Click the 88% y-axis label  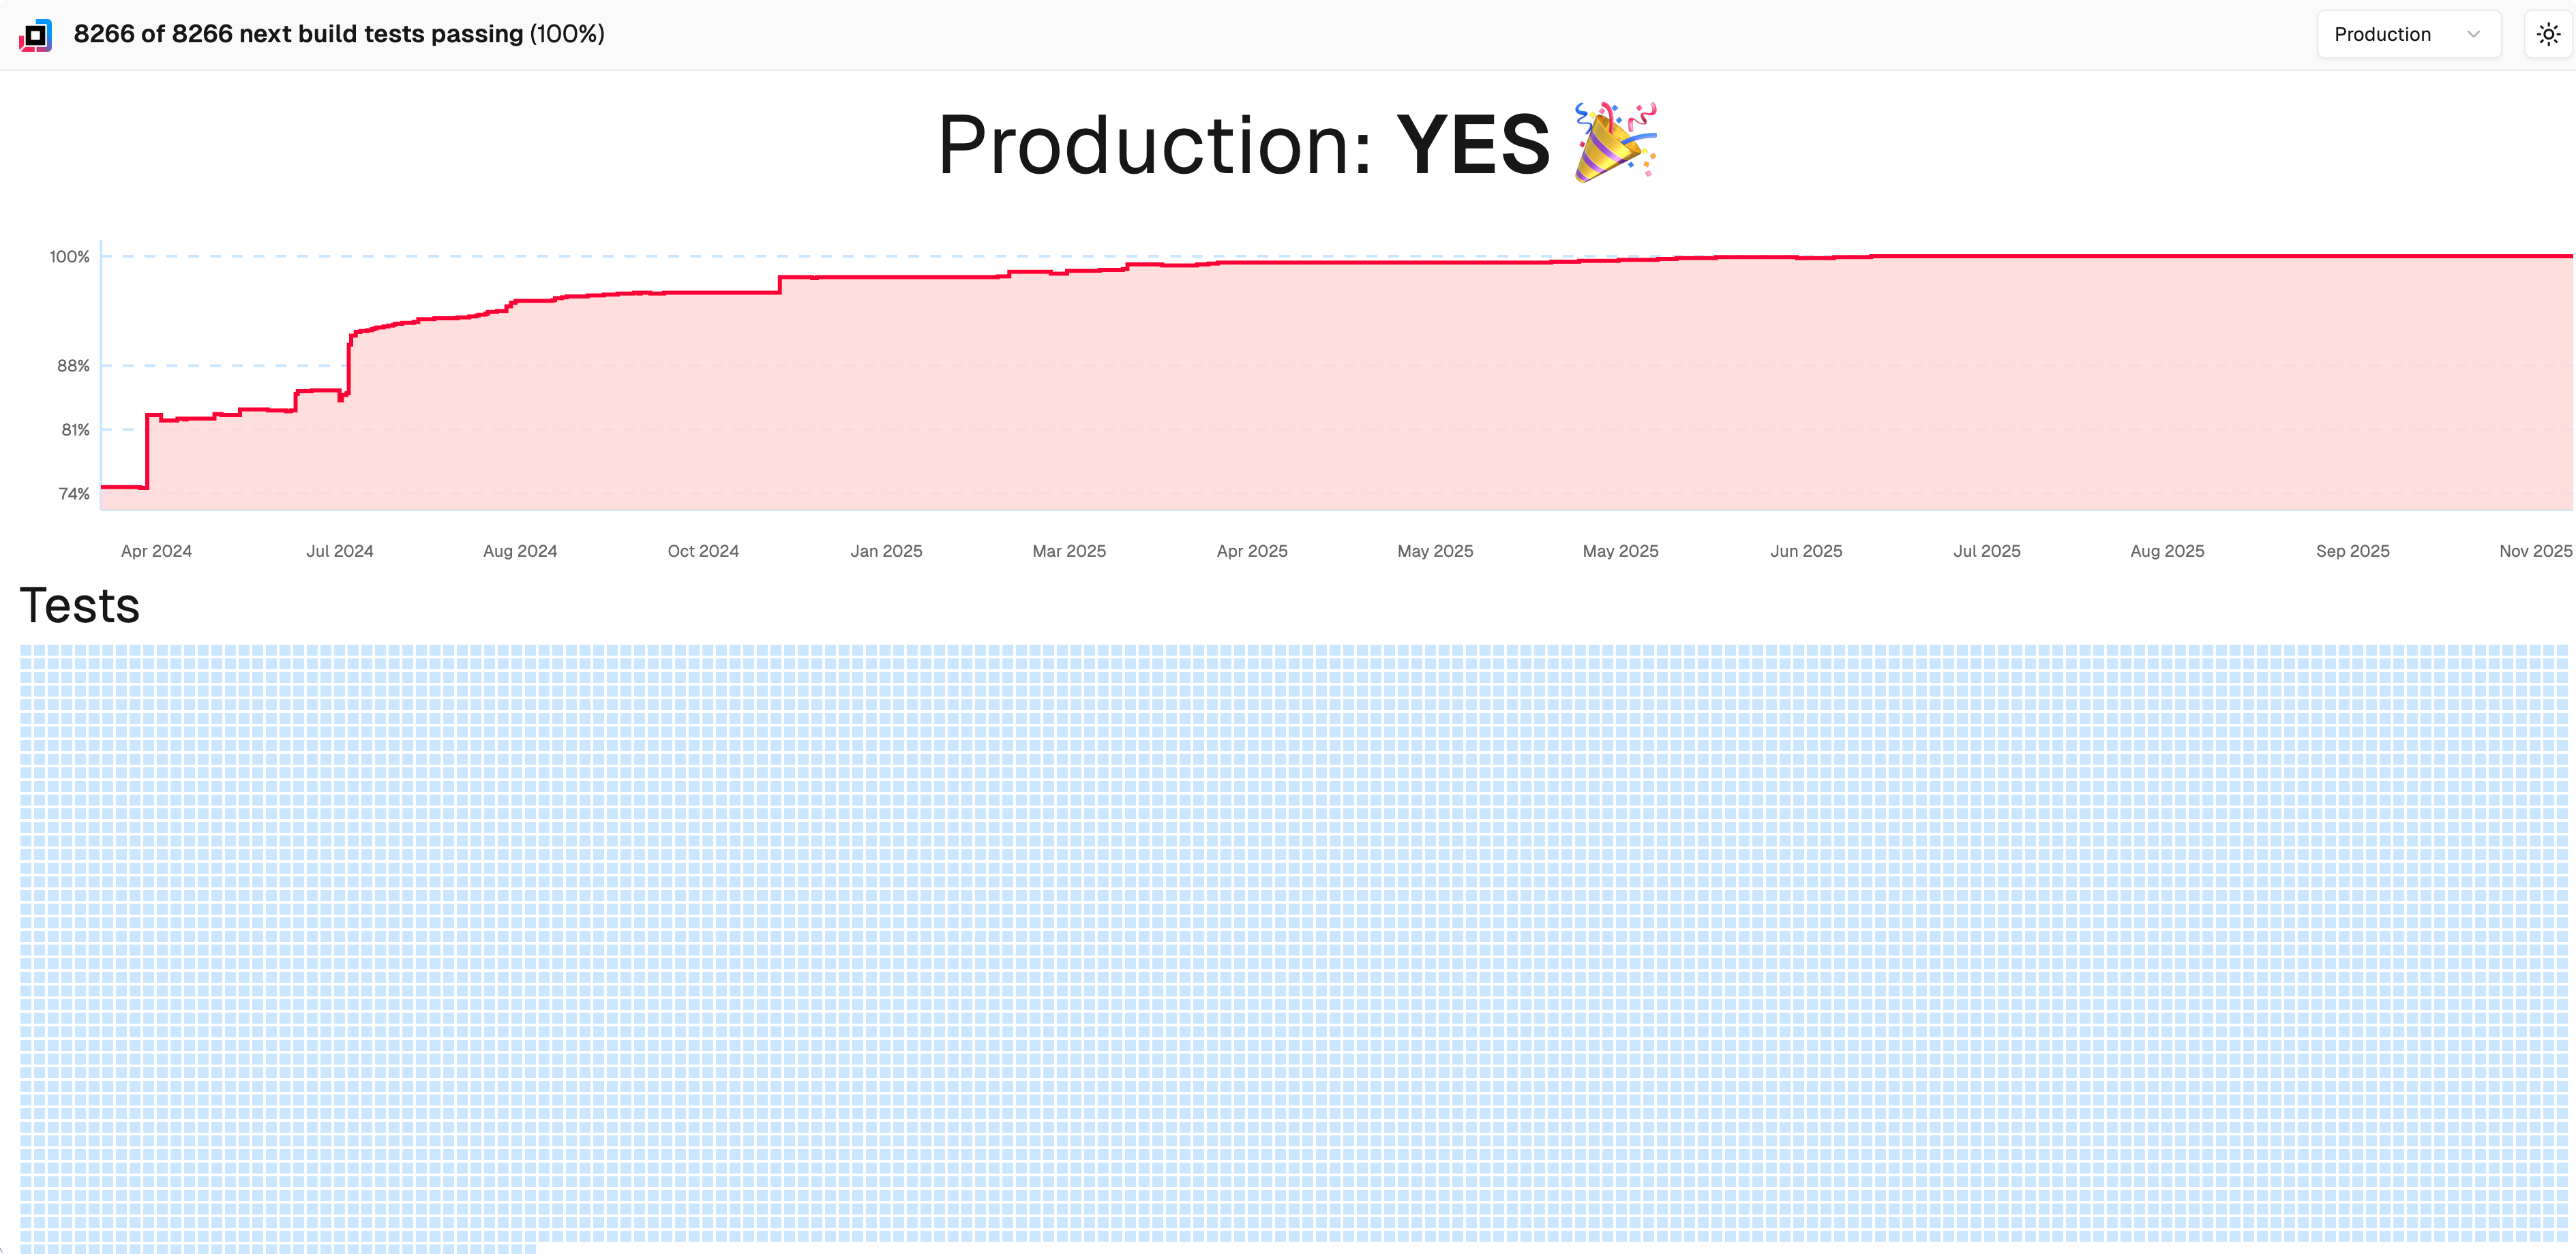73,366
